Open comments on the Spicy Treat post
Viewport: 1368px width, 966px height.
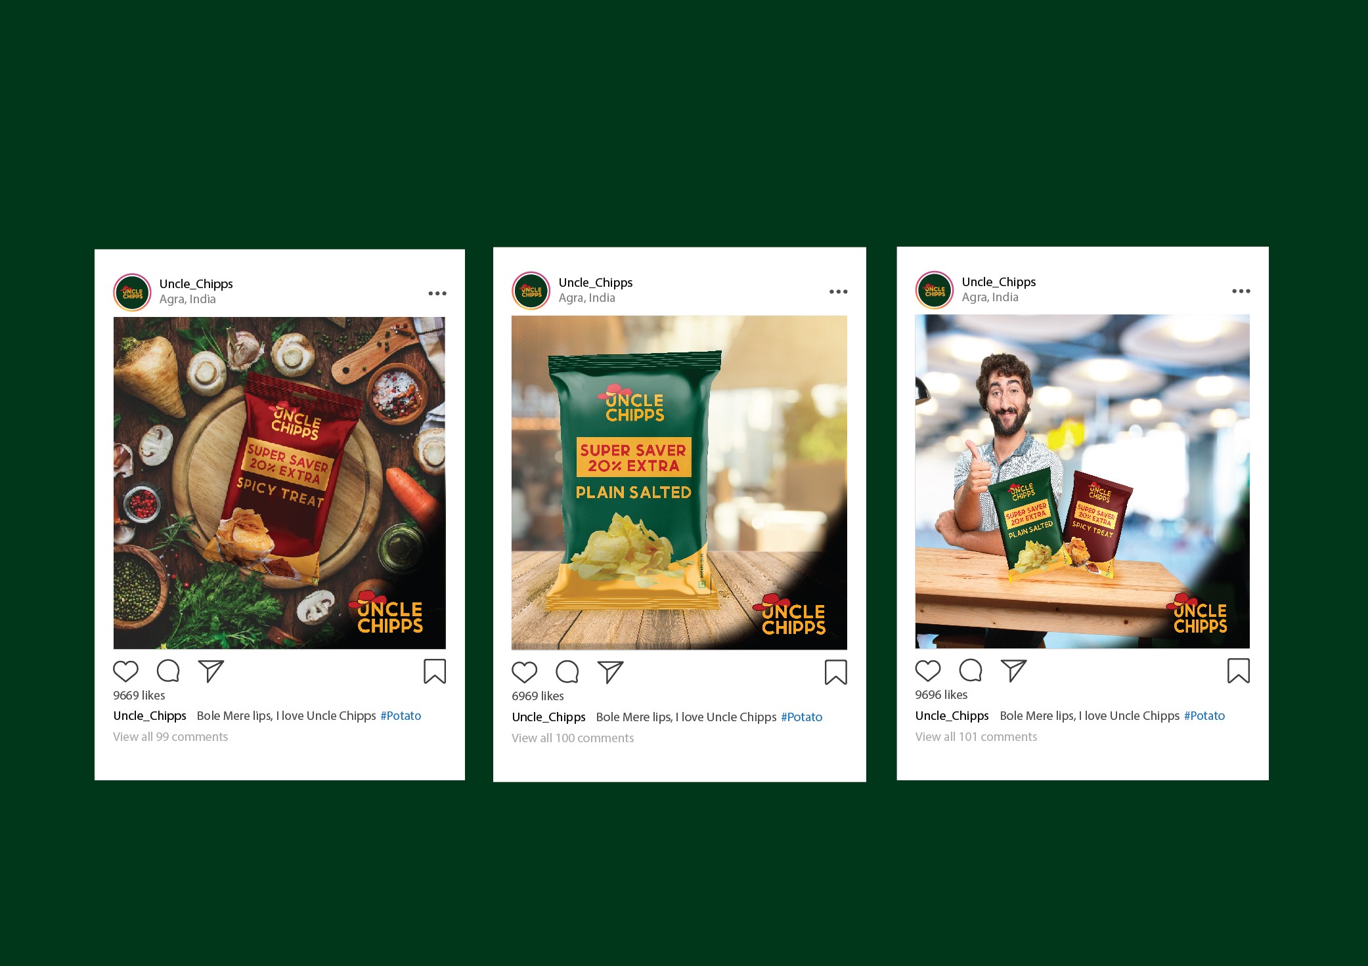tap(168, 671)
